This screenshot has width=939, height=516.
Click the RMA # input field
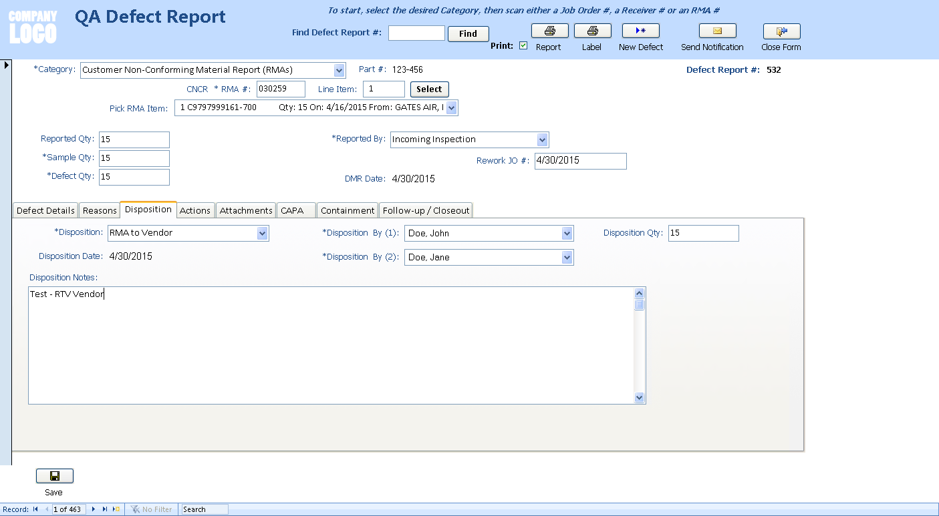tap(281, 89)
